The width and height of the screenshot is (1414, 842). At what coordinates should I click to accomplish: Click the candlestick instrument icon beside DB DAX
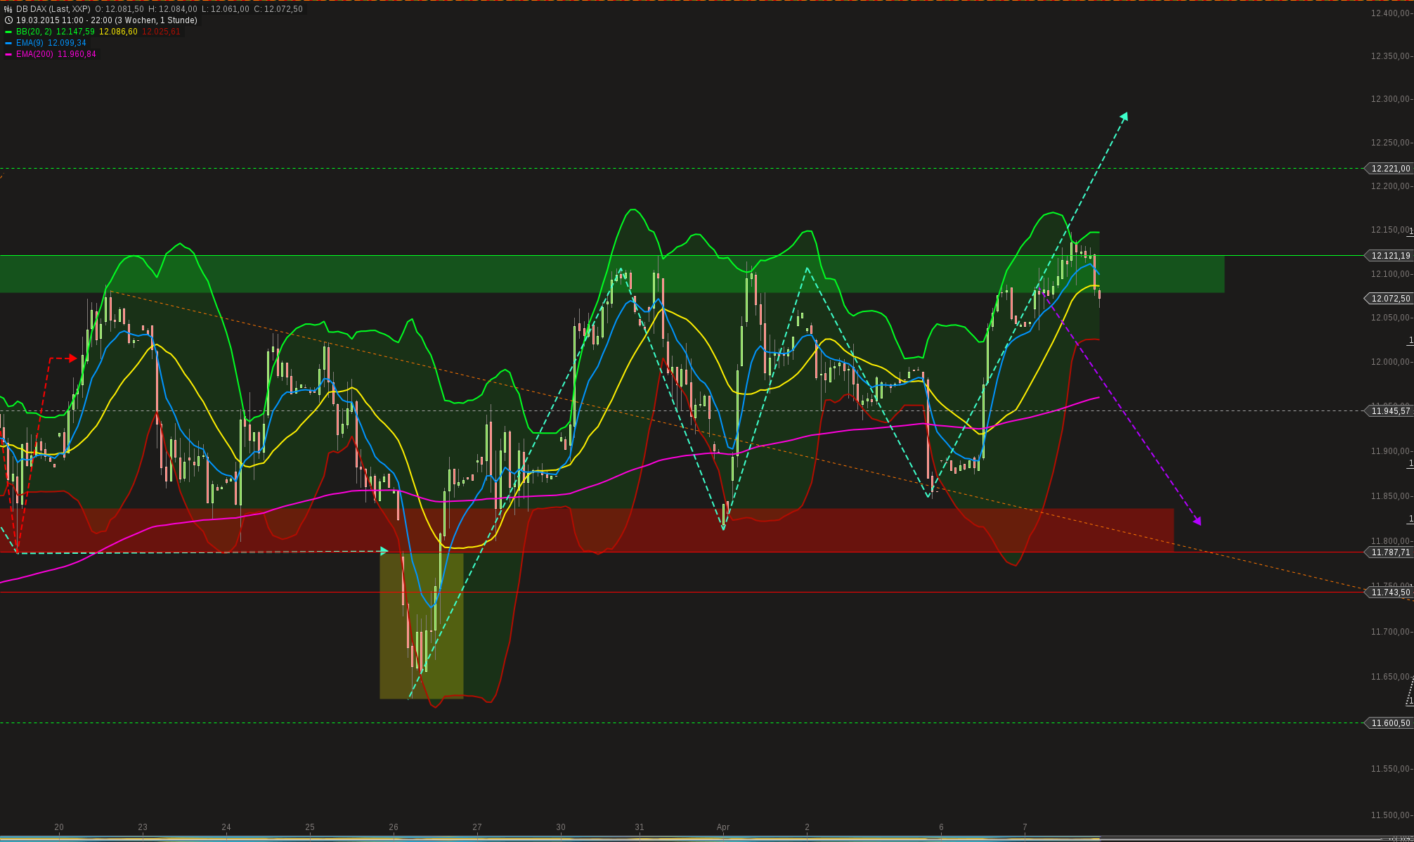point(8,10)
